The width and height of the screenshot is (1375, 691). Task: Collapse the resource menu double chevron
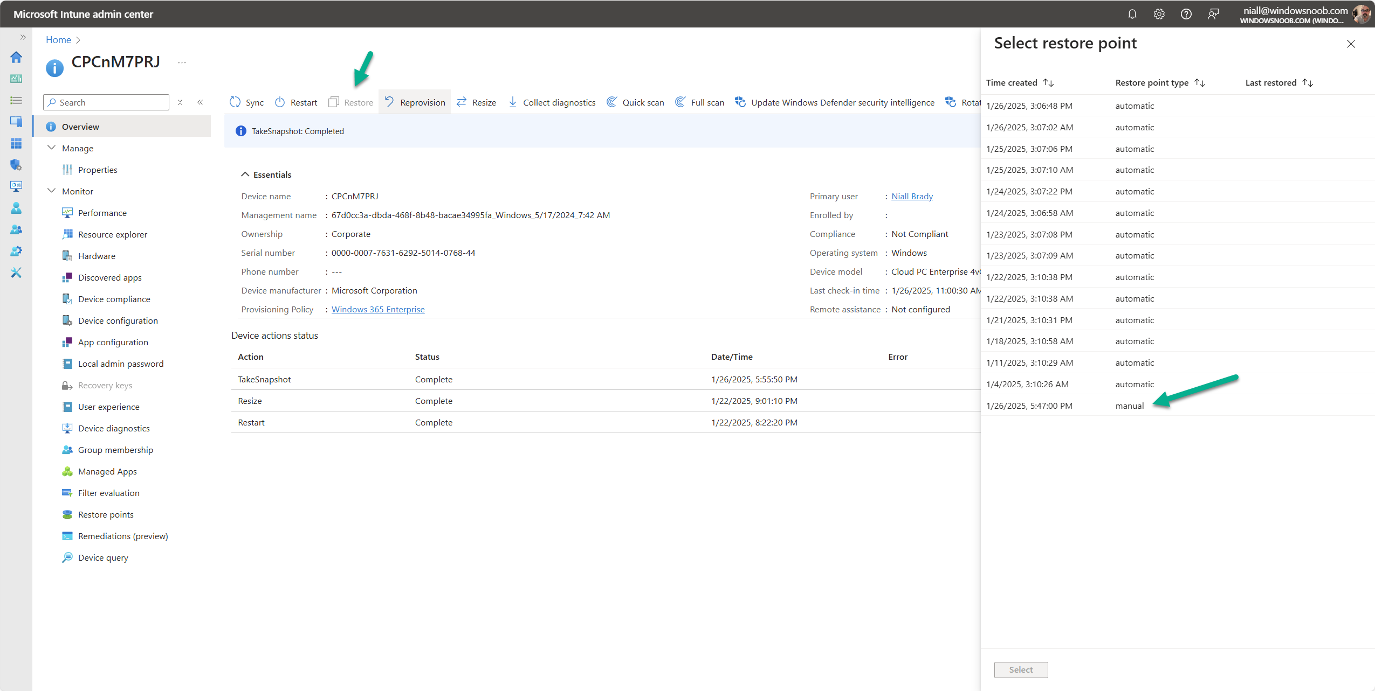click(200, 102)
